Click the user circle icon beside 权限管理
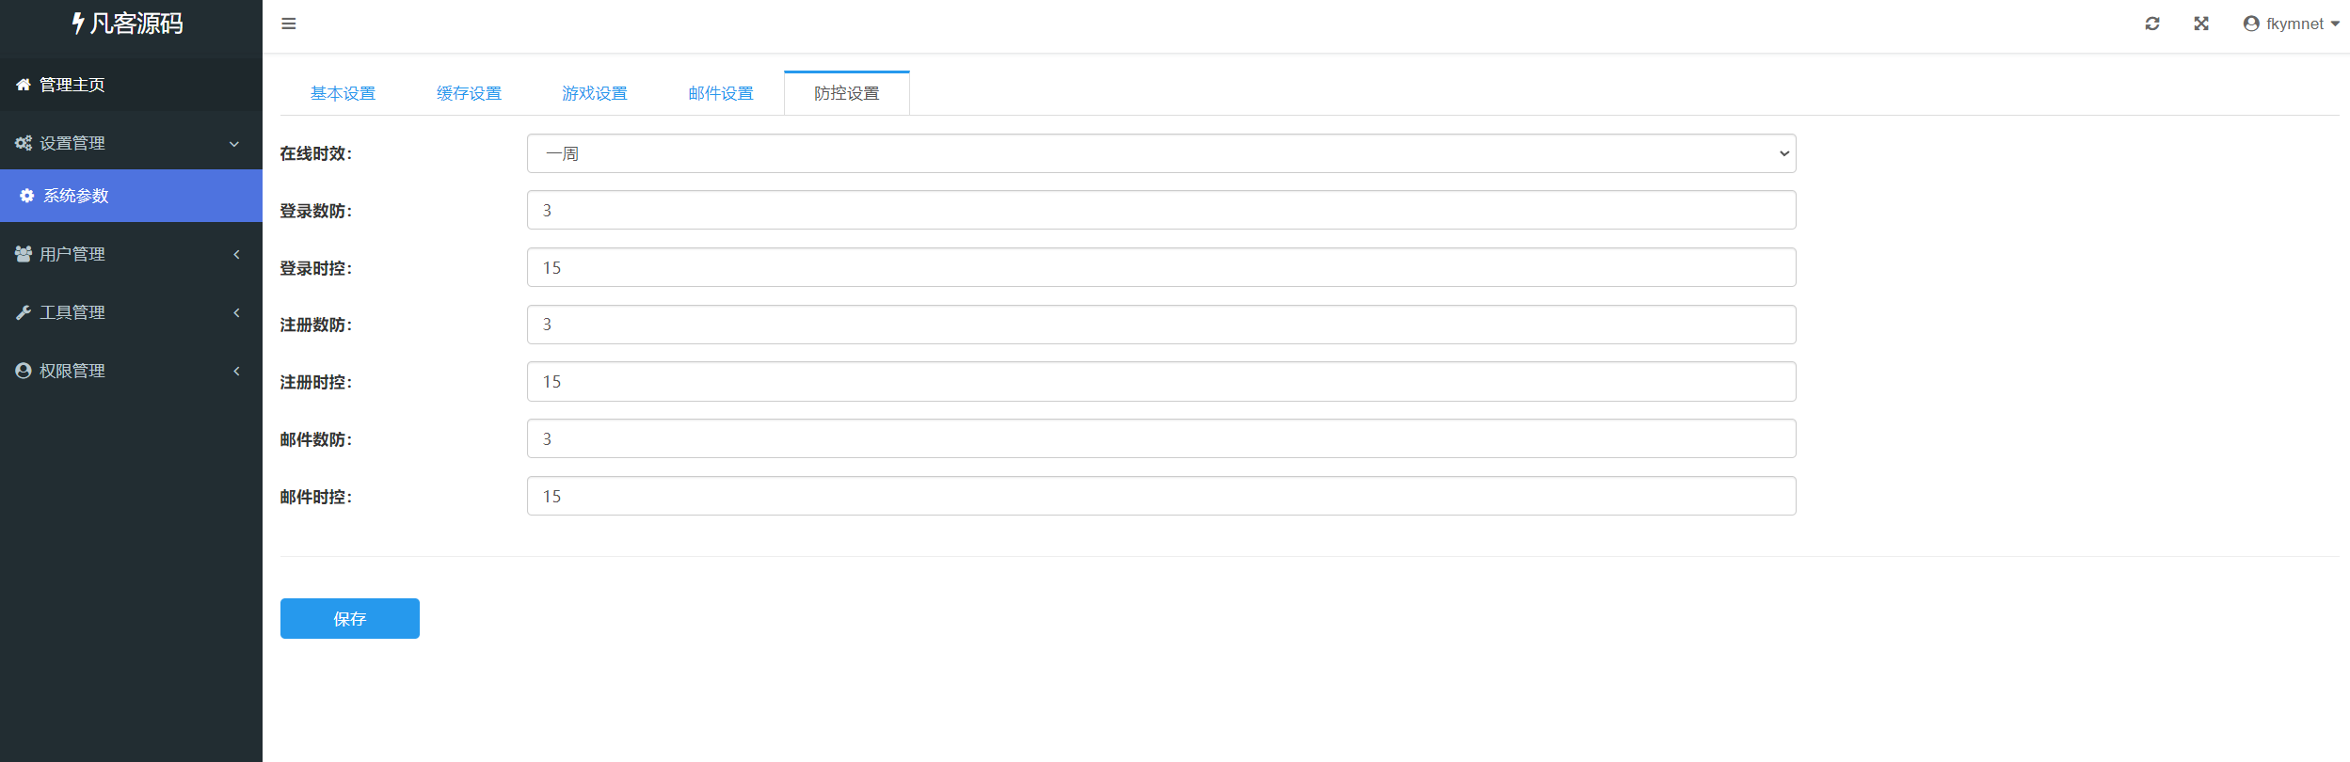Image resolution: width=2350 pixels, height=762 pixels. point(24,371)
